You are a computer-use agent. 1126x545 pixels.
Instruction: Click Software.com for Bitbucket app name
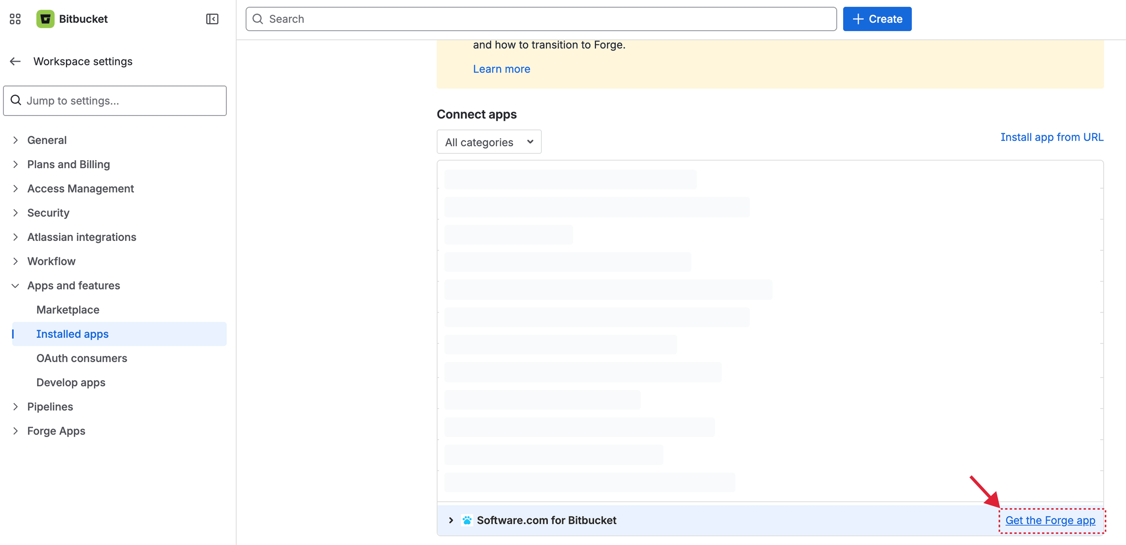546,520
